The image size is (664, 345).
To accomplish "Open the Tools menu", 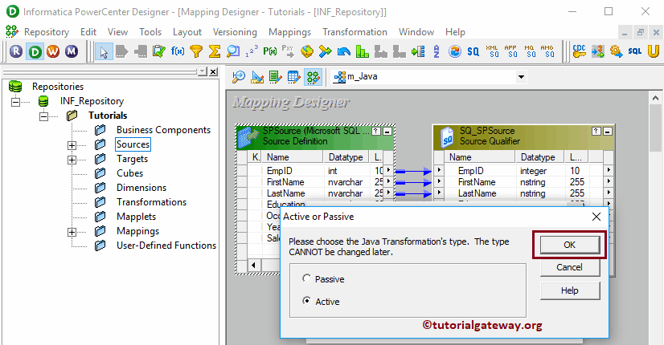I will [x=150, y=32].
